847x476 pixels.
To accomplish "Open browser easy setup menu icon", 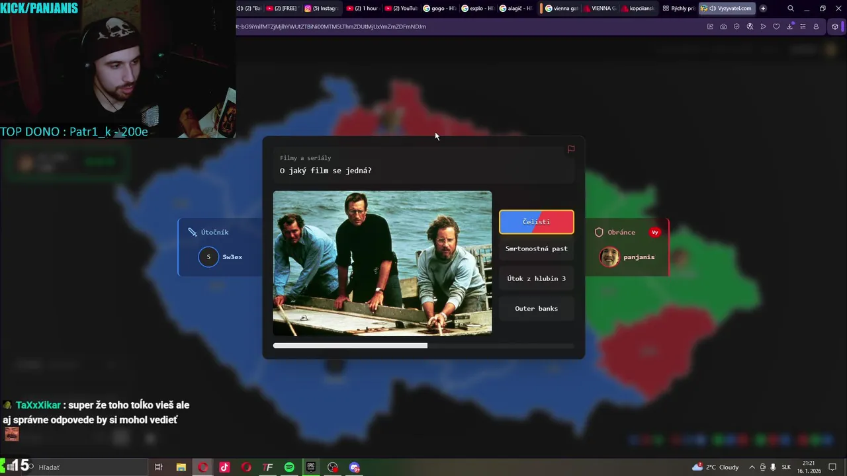I will pos(803,26).
